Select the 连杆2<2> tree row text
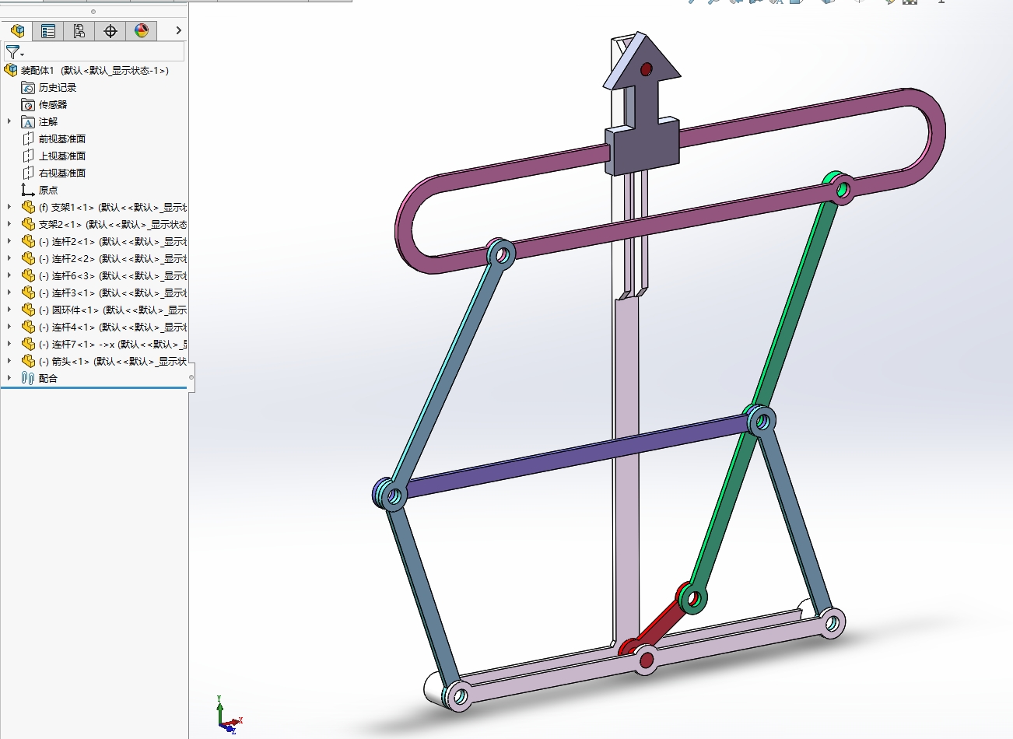 pos(113,258)
